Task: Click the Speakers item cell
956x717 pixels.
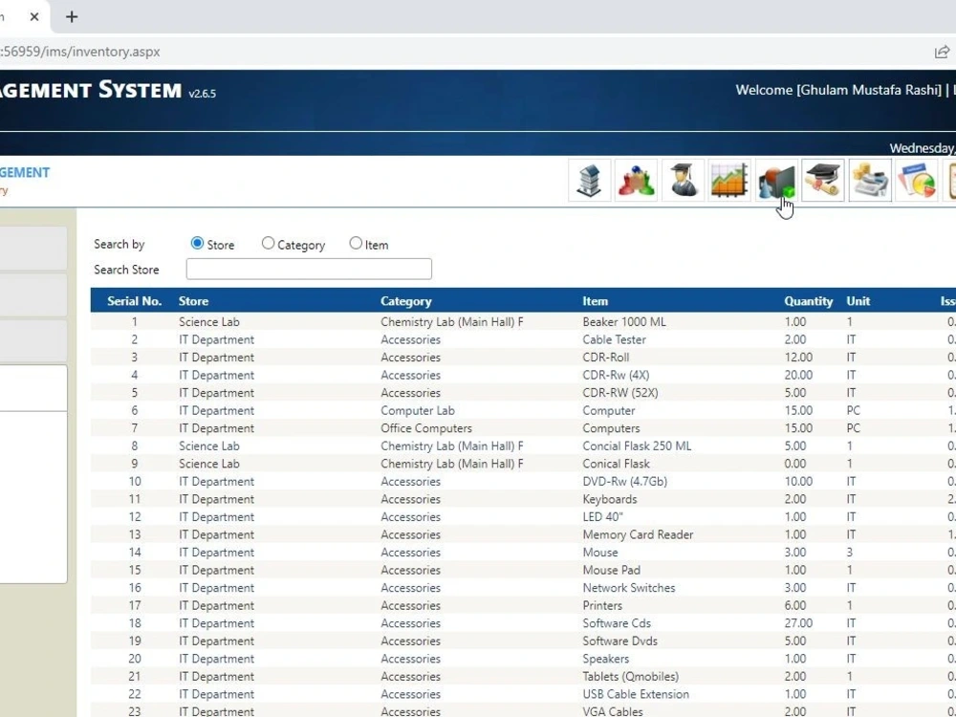Action: click(605, 659)
